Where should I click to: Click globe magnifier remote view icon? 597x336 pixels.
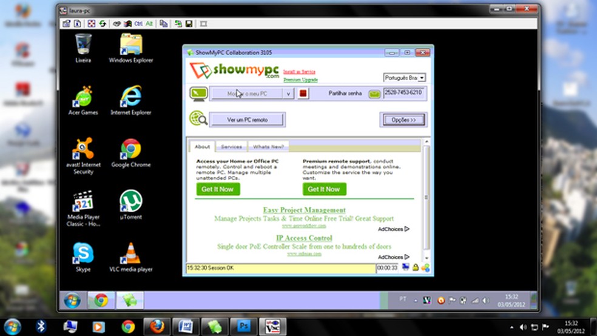(198, 118)
